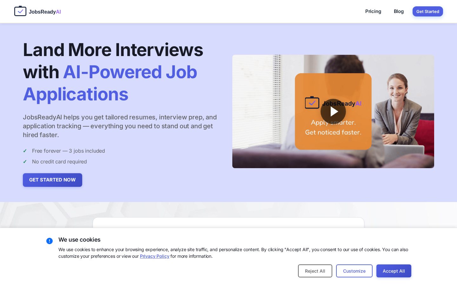Click the checkmark beside Free forever
This screenshot has width=457, height=285.
tap(25, 151)
